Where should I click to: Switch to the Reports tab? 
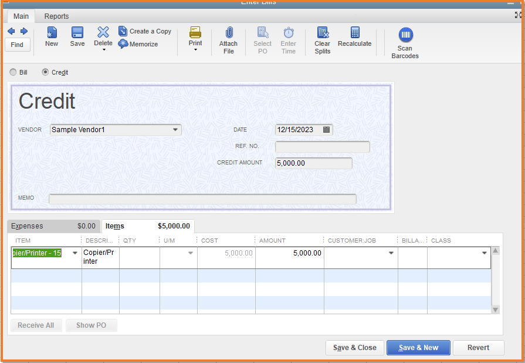point(56,16)
